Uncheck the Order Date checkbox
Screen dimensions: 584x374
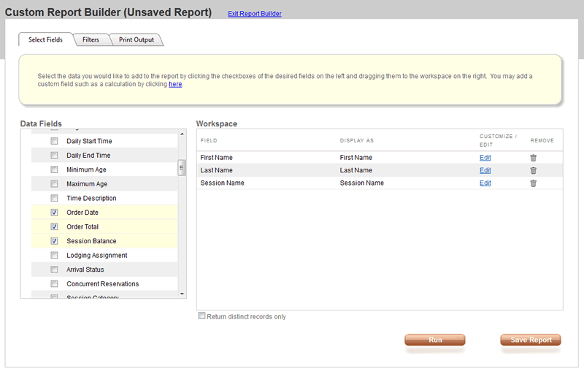(x=54, y=213)
